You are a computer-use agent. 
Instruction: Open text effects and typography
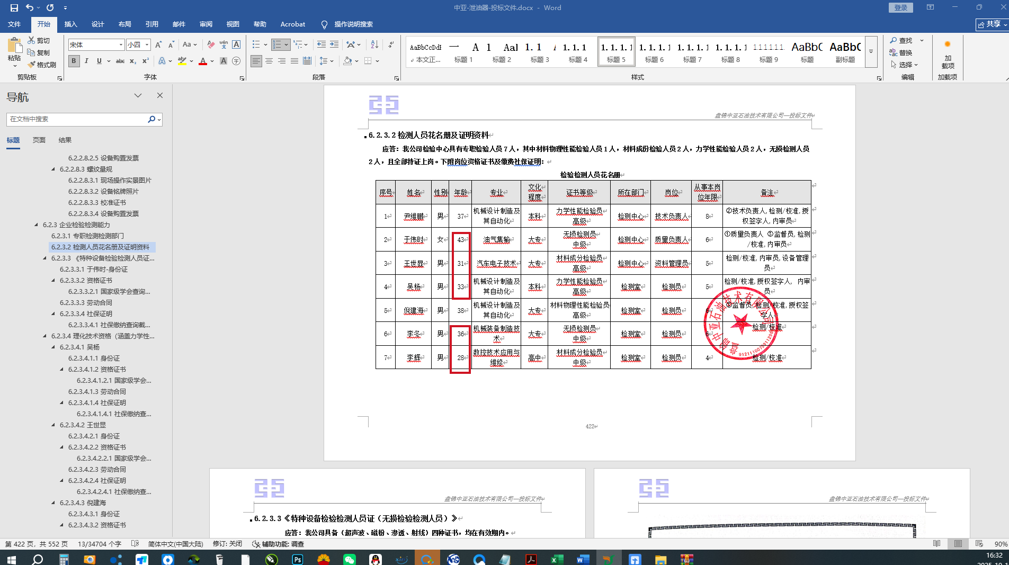click(x=163, y=61)
